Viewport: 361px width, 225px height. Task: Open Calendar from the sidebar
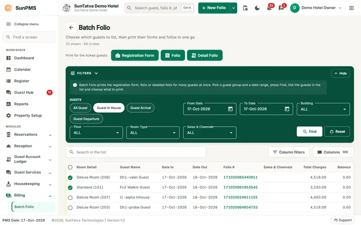[23, 69]
